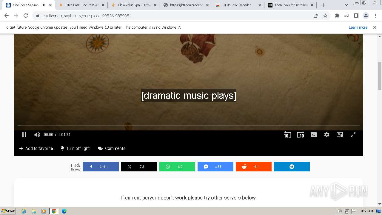Click the page vertical scrollbar
Image resolution: width=382 pixels, height=215 pixels.
click(380, 76)
